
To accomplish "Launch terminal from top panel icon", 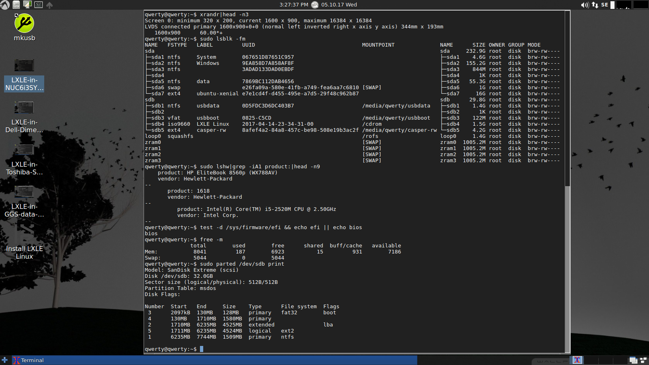I will (39, 5).
